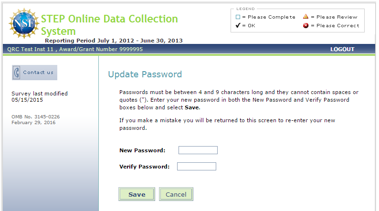The height and width of the screenshot is (211, 379).
Task: Click the red Please Correct error icon
Action: 305,26
